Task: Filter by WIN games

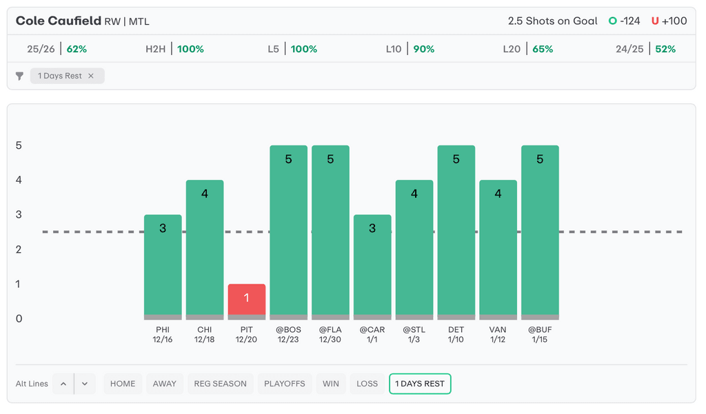Action: [331, 384]
